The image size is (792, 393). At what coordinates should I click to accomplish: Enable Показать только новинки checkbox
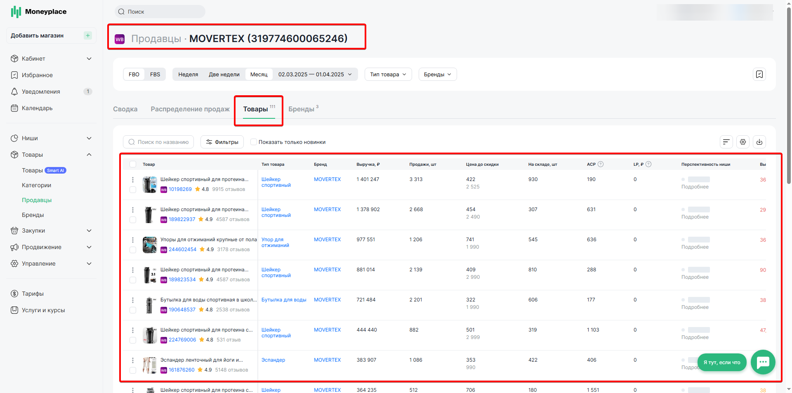pyautogui.click(x=254, y=142)
